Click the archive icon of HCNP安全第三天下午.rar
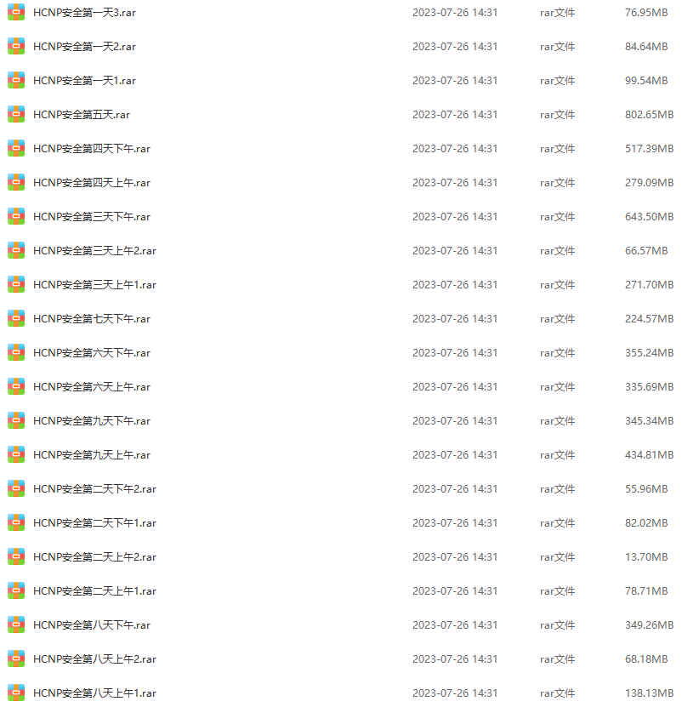 click(x=16, y=216)
